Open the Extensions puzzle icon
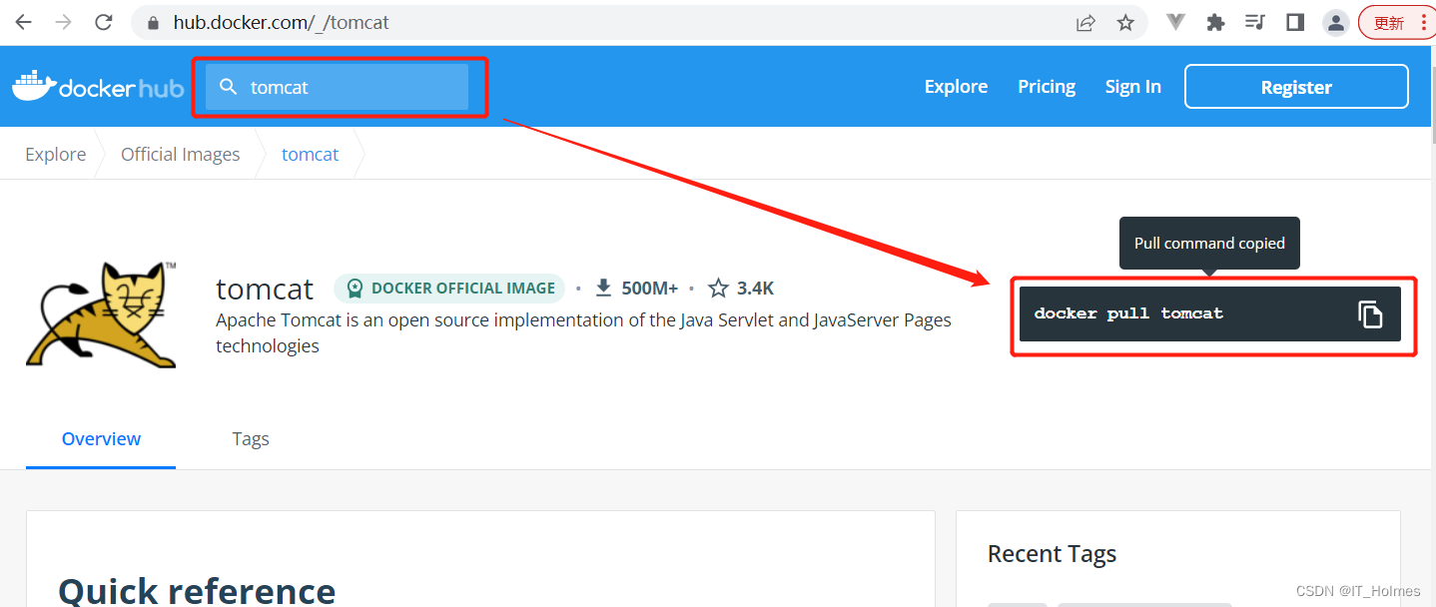 point(1215,22)
